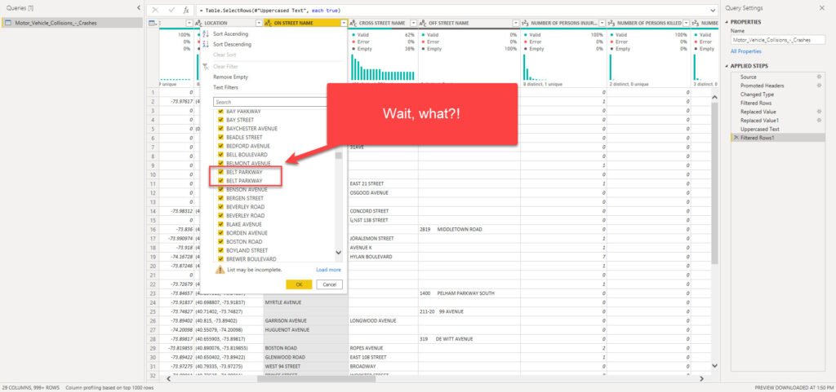Uncheck BOSTON ROAD checkbox

[x=220, y=241]
